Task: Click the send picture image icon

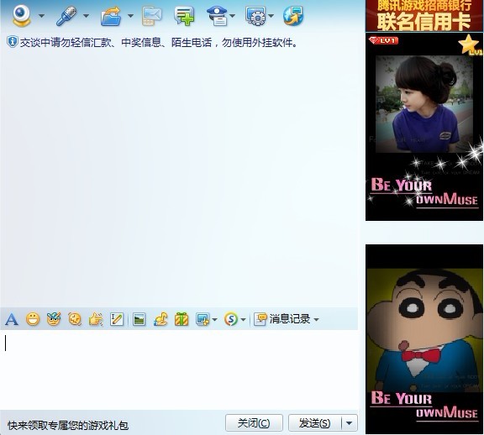Action: coord(139,319)
